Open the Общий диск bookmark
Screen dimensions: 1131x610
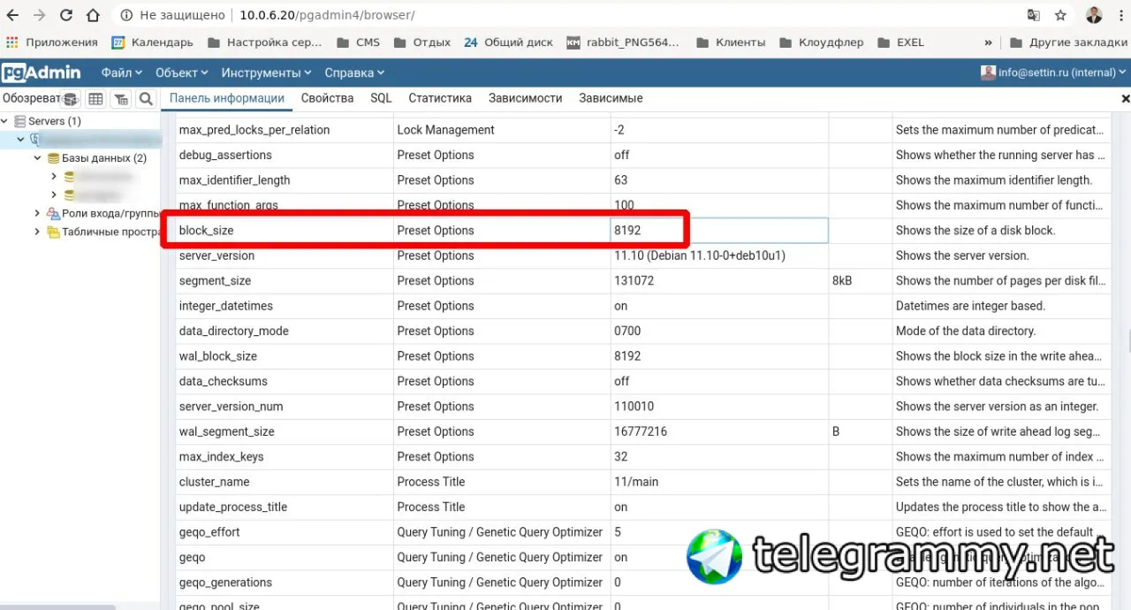(x=508, y=42)
